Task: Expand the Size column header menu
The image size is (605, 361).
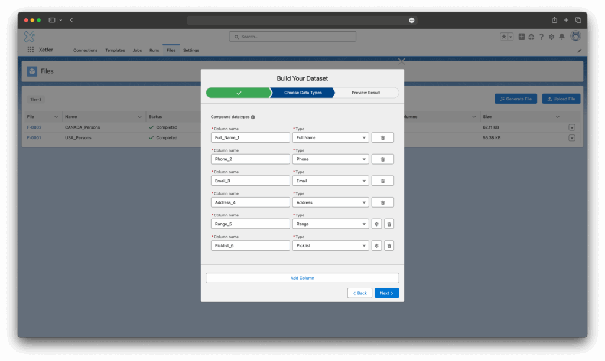Action: (558, 117)
